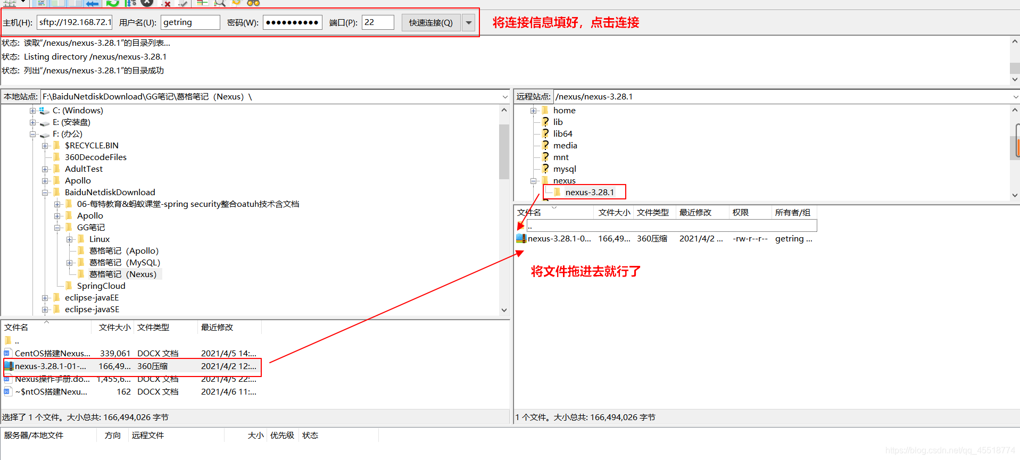Click the binoculars file search toolbar icon

[x=253, y=3]
